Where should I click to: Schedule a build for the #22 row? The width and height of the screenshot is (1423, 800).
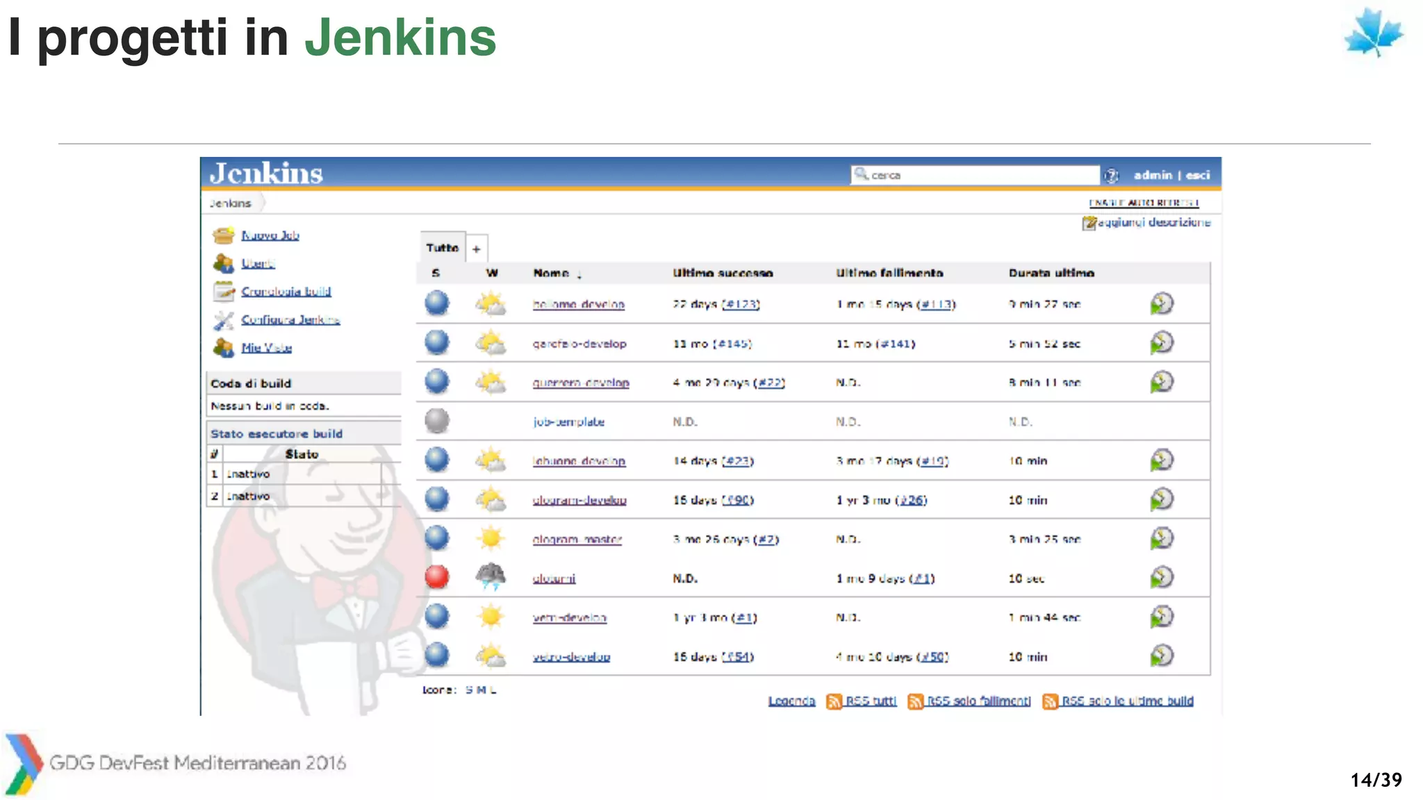coord(1162,382)
